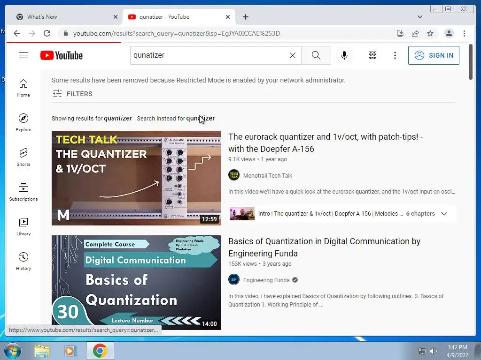Open Basics of Quantization video title

pos(324,247)
